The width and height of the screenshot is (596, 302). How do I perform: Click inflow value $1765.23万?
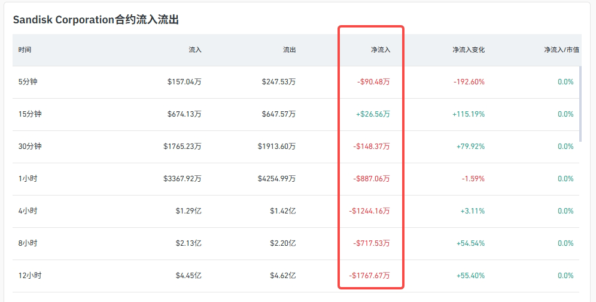[183, 147]
